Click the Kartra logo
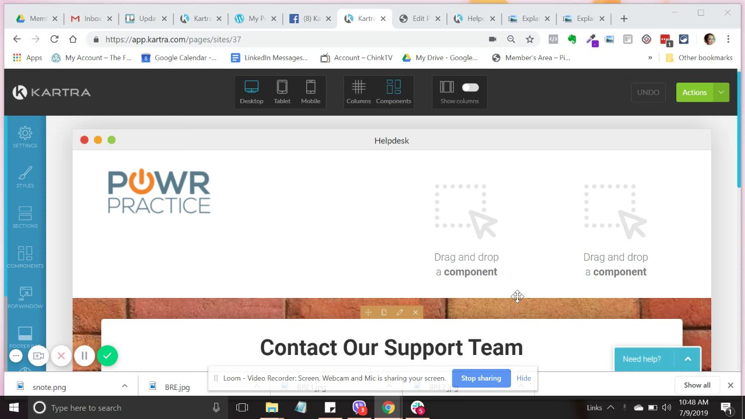745x419 pixels. tap(52, 92)
